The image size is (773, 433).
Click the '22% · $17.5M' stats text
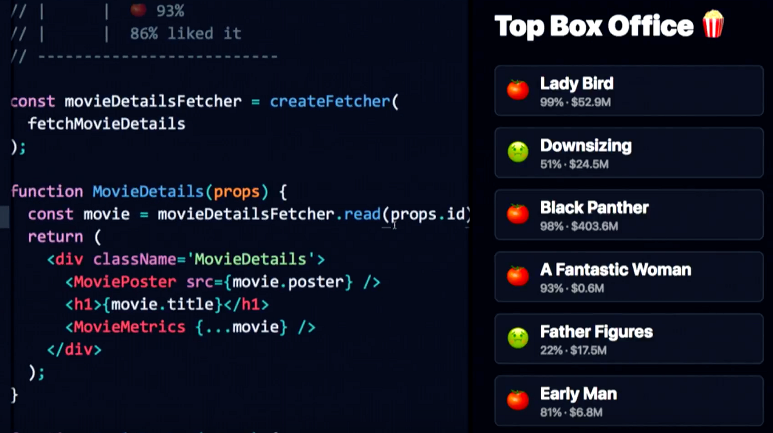click(573, 350)
